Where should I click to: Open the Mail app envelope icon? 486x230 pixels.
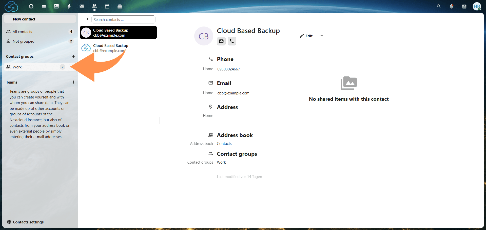[x=82, y=6]
